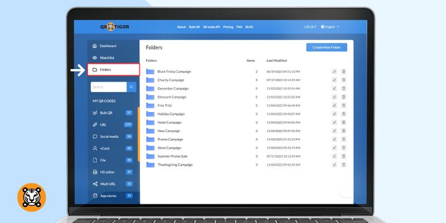This screenshot has width=446, height=223.
Task: Open the Pricing page
Action: 228,27
